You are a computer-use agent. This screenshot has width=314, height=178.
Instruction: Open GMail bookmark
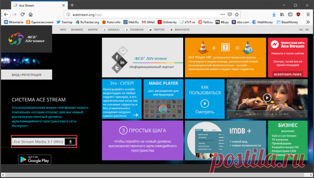(x=148, y=22)
